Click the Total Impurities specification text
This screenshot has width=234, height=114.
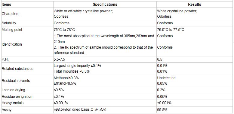point(72,71)
